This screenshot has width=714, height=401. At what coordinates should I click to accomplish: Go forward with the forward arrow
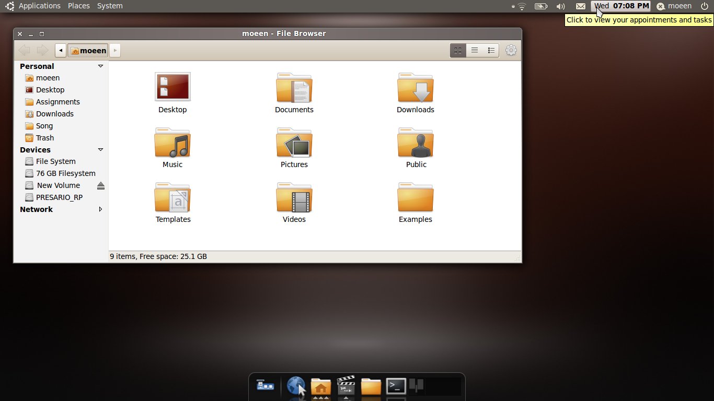pos(42,50)
